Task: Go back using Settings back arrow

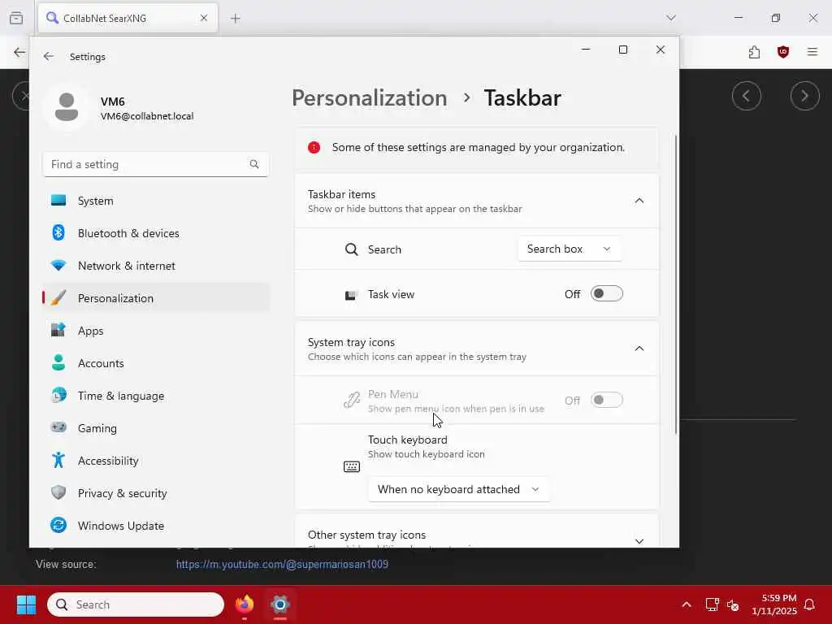Action: click(x=48, y=56)
